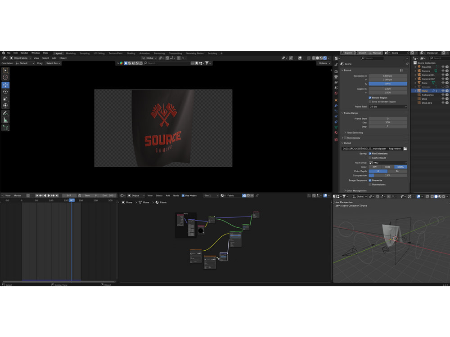Hide the Turbulence object via eye icon
Viewport: 450px width, 337px height.
(x=443, y=95)
